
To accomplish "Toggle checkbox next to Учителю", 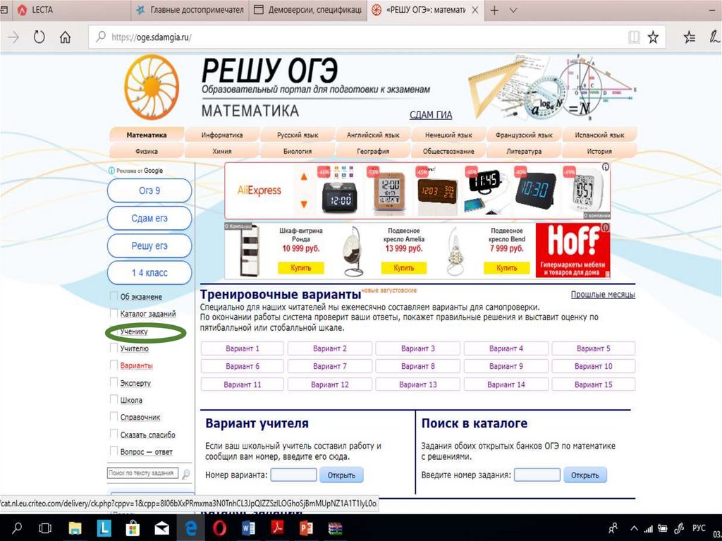I will tap(114, 348).
